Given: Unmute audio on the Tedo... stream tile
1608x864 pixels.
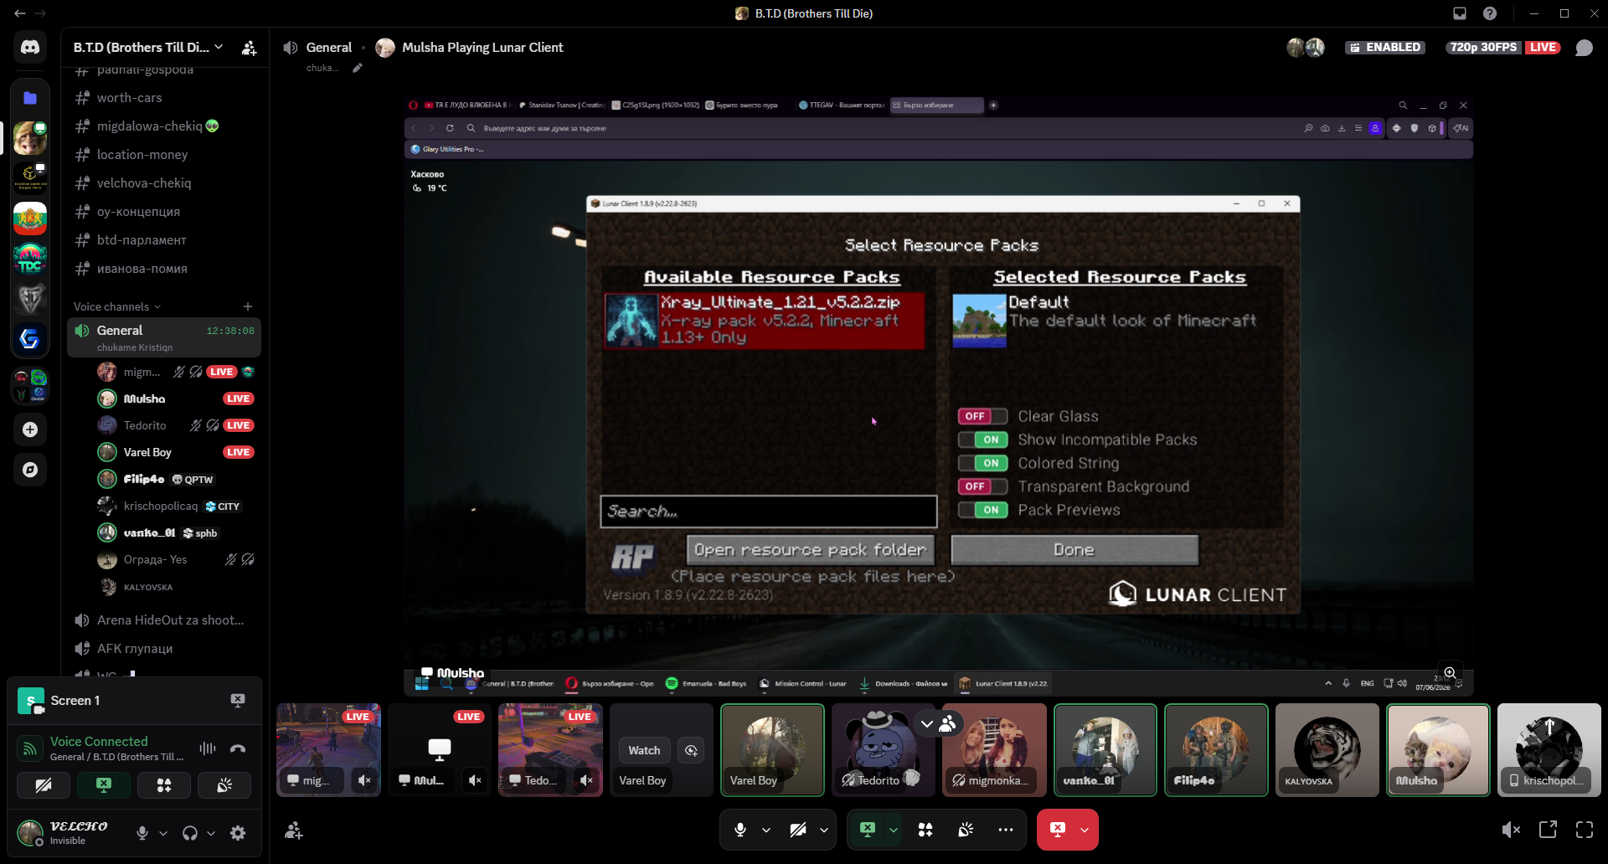Looking at the screenshot, I should (586, 780).
